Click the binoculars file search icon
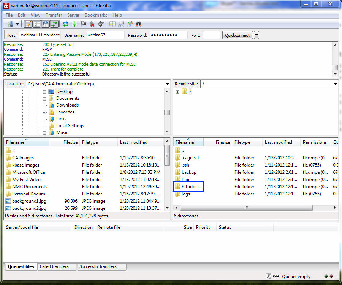This screenshot has width=342, height=285. (139, 24)
